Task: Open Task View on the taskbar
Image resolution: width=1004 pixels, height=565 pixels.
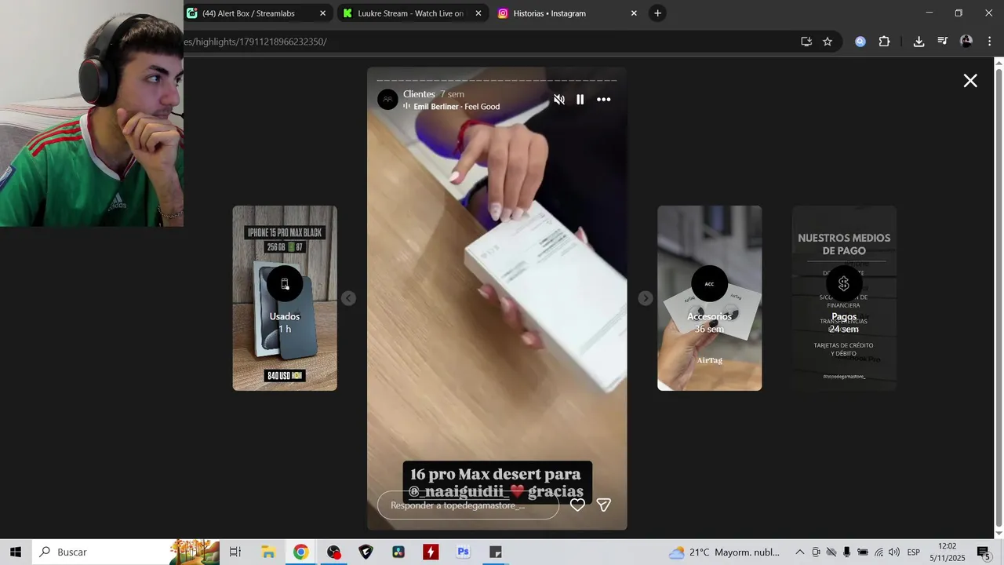Action: pyautogui.click(x=235, y=552)
